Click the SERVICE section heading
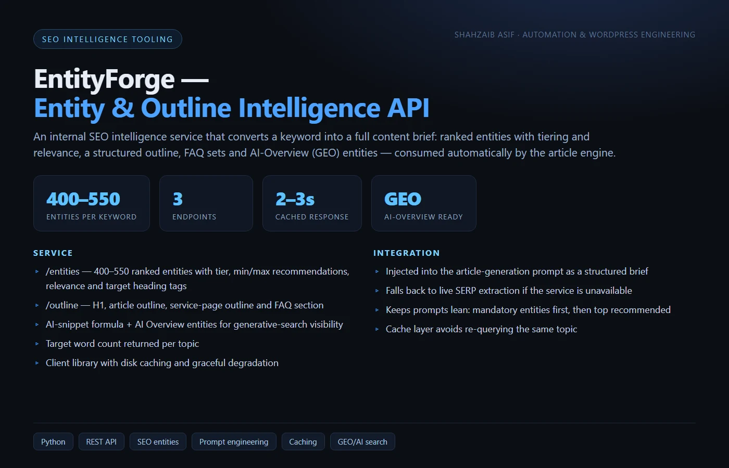The width and height of the screenshot is (729, 468). tap(53, 253)
